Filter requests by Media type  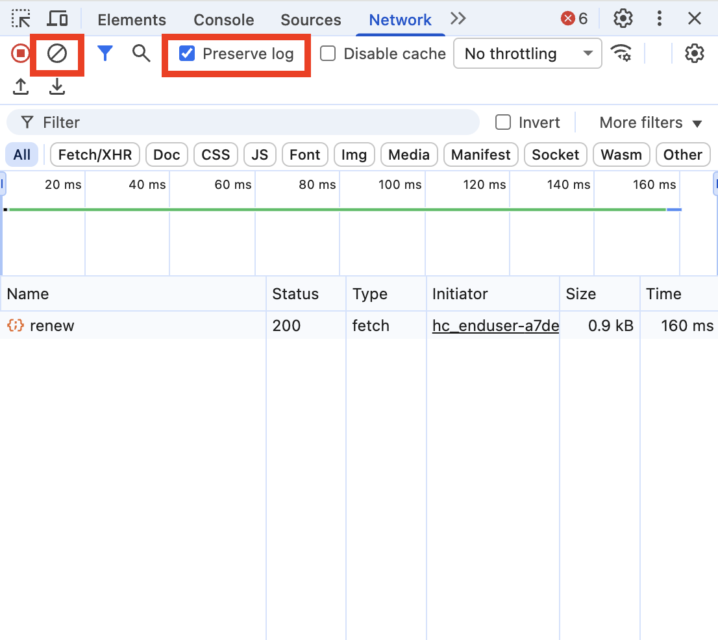pyautogui.click(x=409, y=154)
